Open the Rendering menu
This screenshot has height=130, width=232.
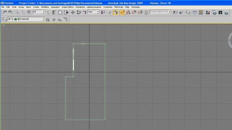80,7
